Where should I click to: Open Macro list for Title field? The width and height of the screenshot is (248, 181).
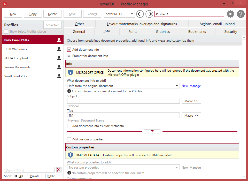(191, 115)
